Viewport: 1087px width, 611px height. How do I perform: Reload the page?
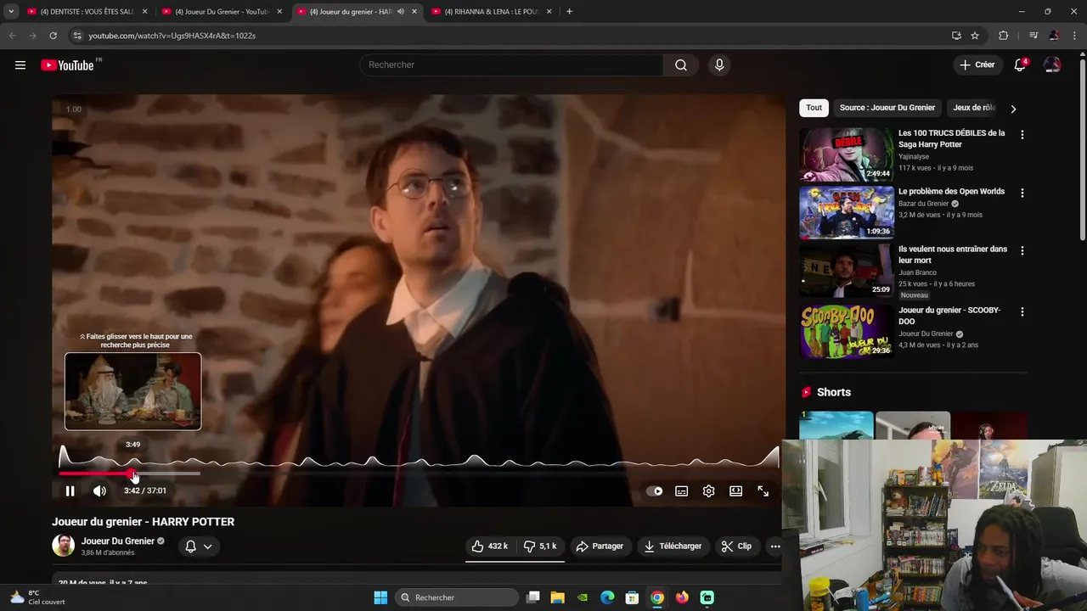53,36
